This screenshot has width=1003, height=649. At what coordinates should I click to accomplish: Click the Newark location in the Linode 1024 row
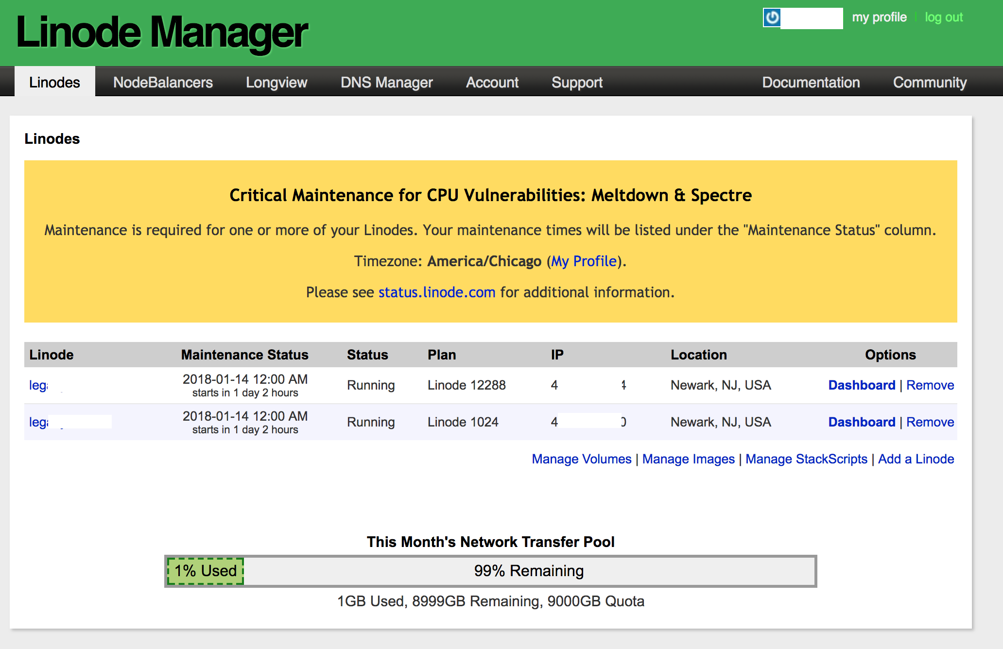(x=721, y=422)
